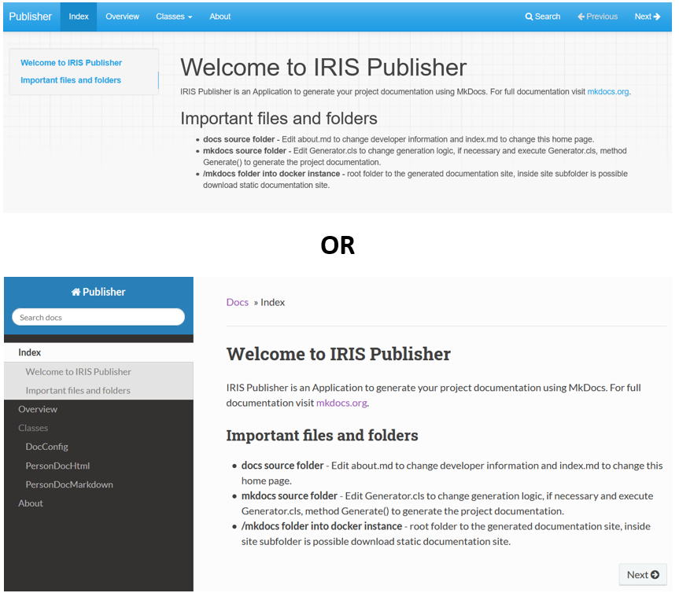Click the Search magnifier icon in navbar
This screenshot has width=679, height=593.
(x=529, y=17)
